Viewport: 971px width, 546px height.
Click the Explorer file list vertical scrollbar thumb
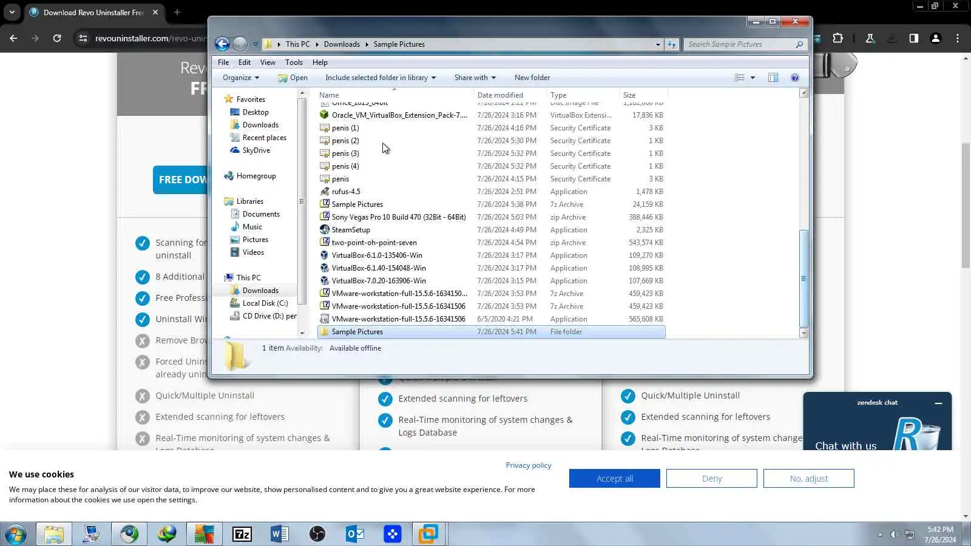pyautogui.click(x=804, y=278)
